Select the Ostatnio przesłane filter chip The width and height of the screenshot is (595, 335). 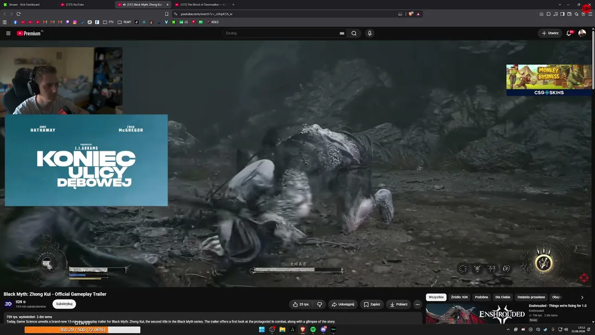click(531, 297)
